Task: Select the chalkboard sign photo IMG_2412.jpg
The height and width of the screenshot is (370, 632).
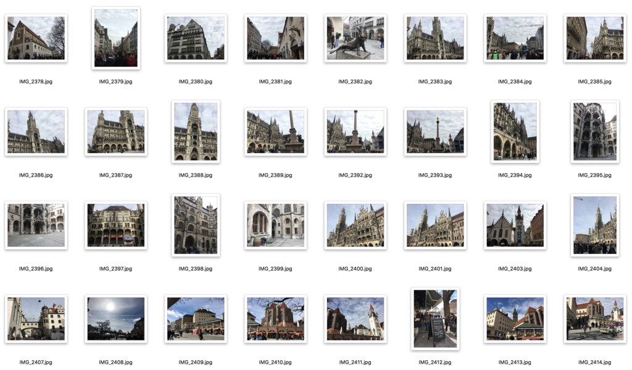Action: click(x=435, y=319)
